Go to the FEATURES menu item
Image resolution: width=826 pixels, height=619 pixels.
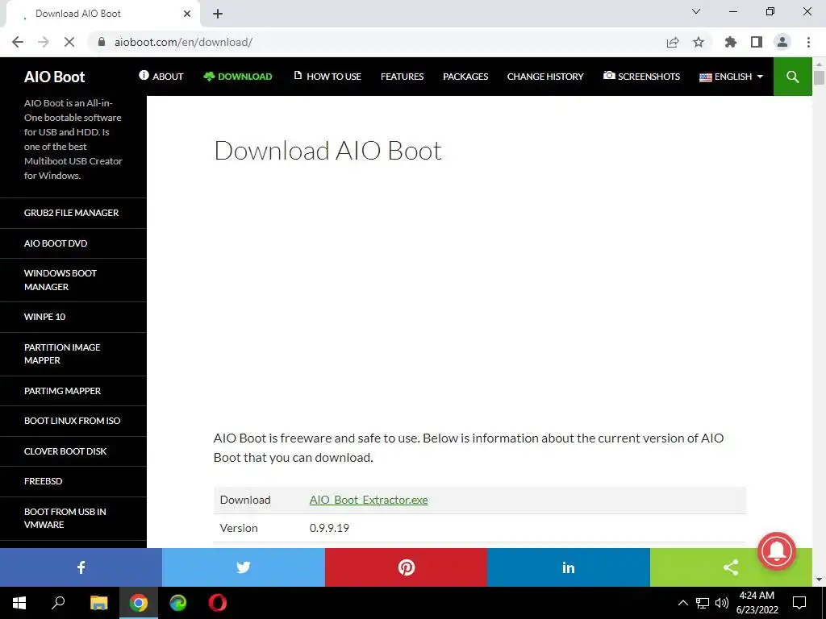point(402,77)
